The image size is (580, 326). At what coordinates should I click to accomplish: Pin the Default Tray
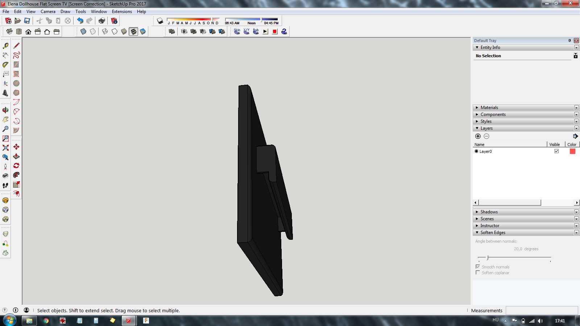pos(569,41)
